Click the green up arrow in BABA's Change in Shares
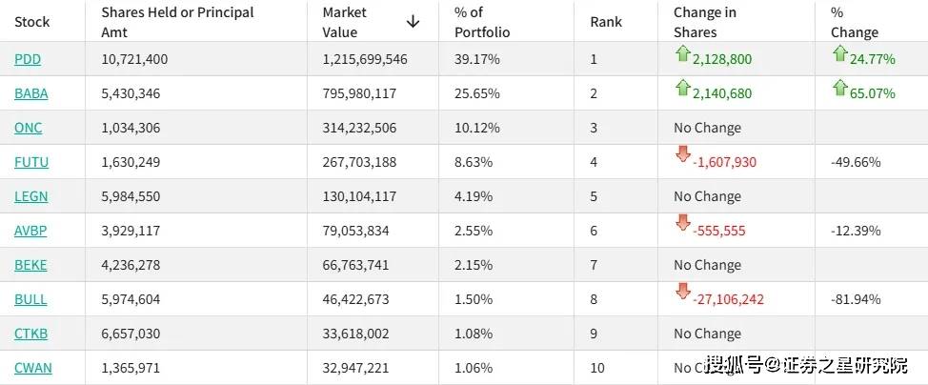Viewport: 928px width, 385px height. (x=682, y=89)
